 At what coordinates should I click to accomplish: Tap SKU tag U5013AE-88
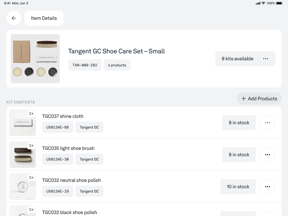(x=58, y=127)
